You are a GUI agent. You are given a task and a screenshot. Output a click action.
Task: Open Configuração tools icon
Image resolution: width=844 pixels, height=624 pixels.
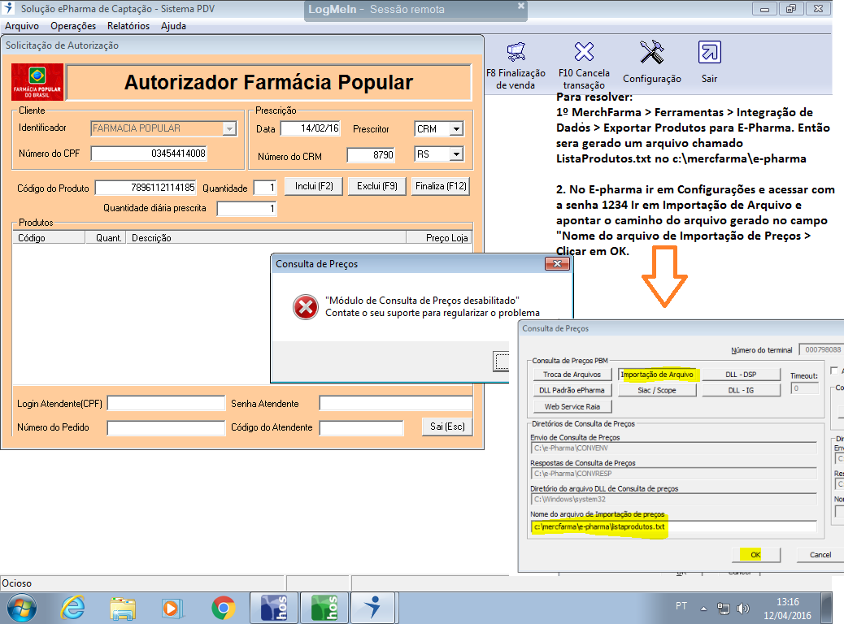(x=651, y=53)
